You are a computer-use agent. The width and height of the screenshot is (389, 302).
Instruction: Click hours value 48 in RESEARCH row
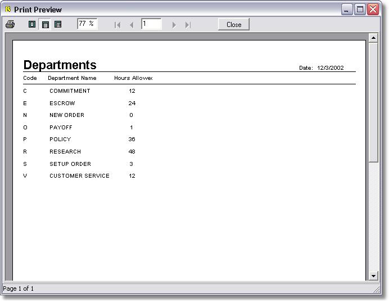[132, 152]
